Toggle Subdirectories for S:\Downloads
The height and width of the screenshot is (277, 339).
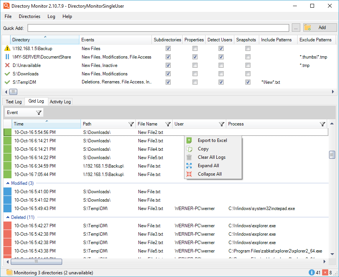[x=168, y=73]
